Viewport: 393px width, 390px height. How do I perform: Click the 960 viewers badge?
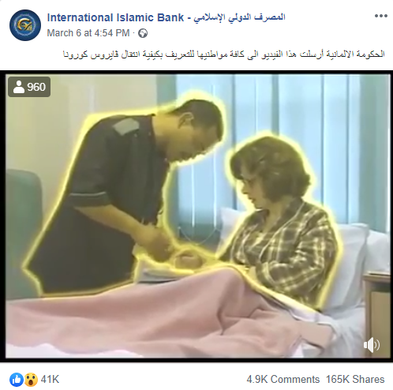(x=29, y=87)
